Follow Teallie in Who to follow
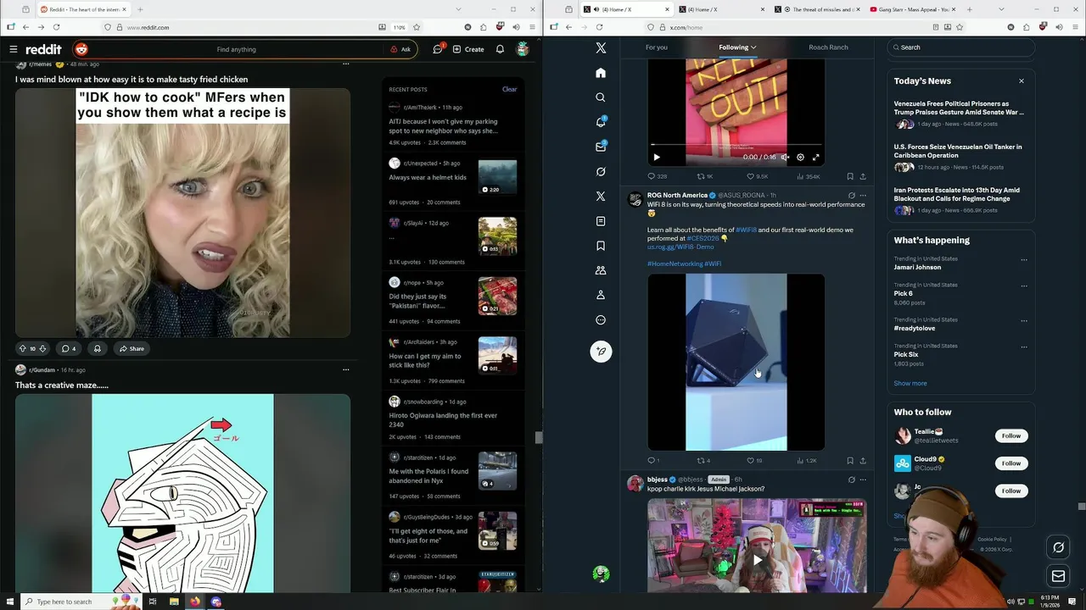Viewport: 1086px width, 610px height. click(x=1011, y=435)
